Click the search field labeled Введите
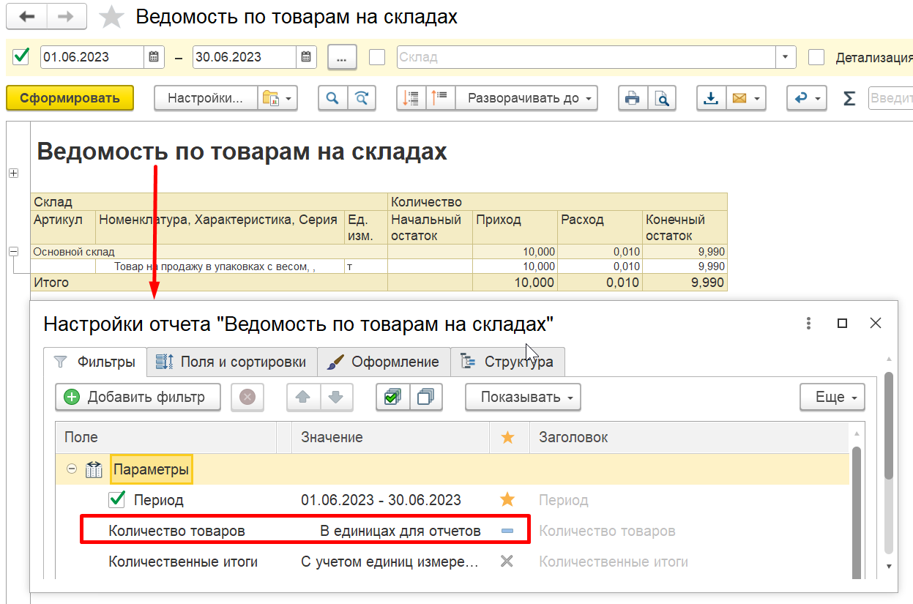The image size is (913, 604). 890,98
